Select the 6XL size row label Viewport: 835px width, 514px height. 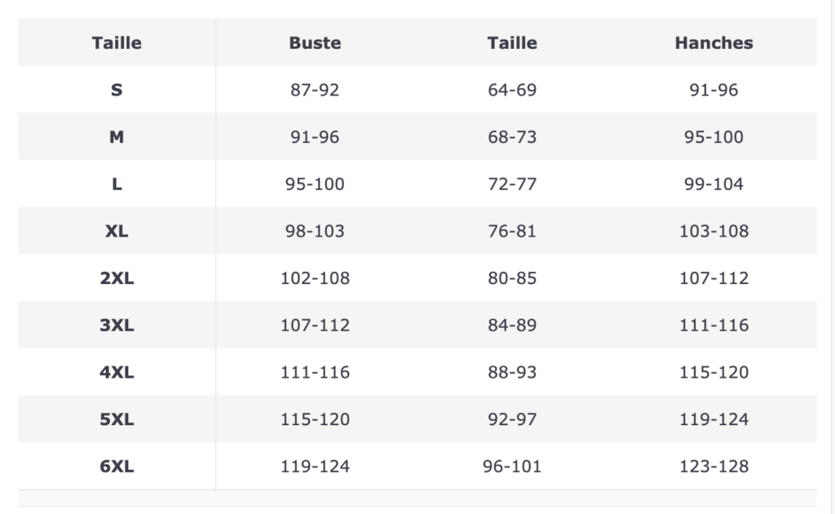117,466
